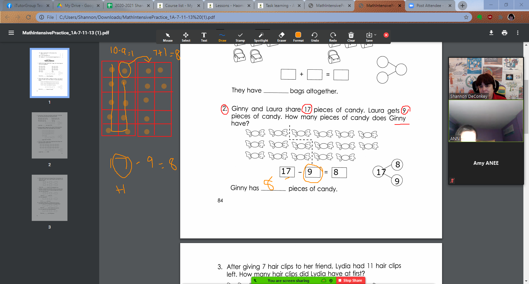Image resolution: width=529 pixels, height=284 pixels.
Task: Select Shannon DeConkey video tile
Action: click(x=486, y=78)
